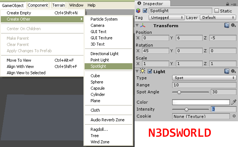
Task: Disable the Light component checkbox
Action: (x=150, y=71)
